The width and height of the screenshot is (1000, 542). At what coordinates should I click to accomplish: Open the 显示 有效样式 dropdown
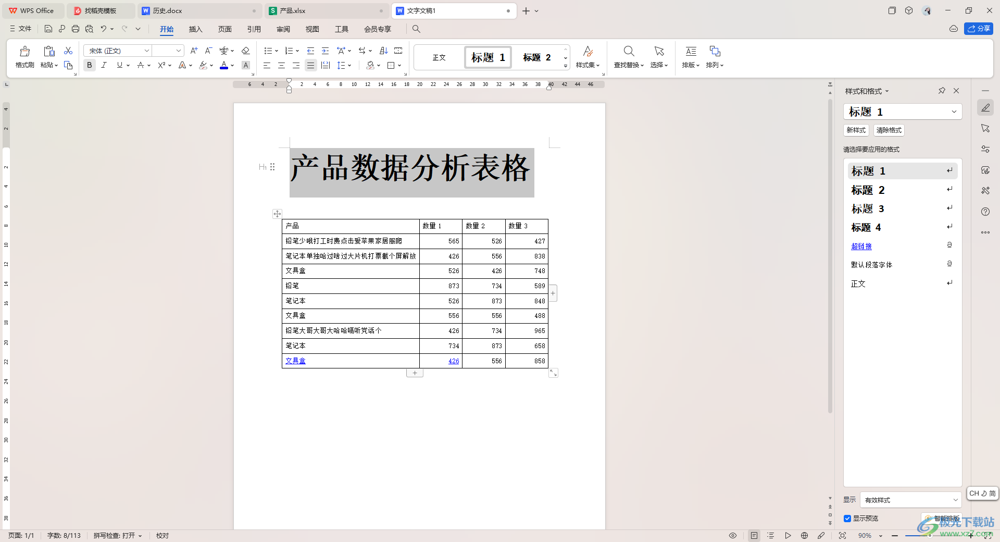tap(910, 500)
